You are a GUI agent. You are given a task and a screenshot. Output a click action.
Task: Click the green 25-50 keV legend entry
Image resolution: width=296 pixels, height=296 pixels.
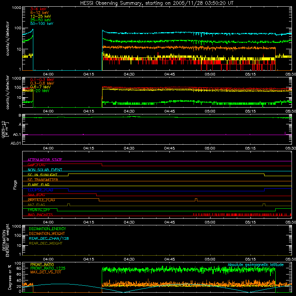(x=41, y=20)
